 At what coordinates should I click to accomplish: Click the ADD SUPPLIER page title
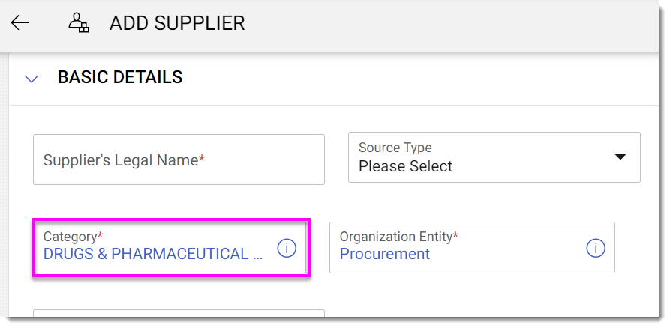tap(177, 23)
